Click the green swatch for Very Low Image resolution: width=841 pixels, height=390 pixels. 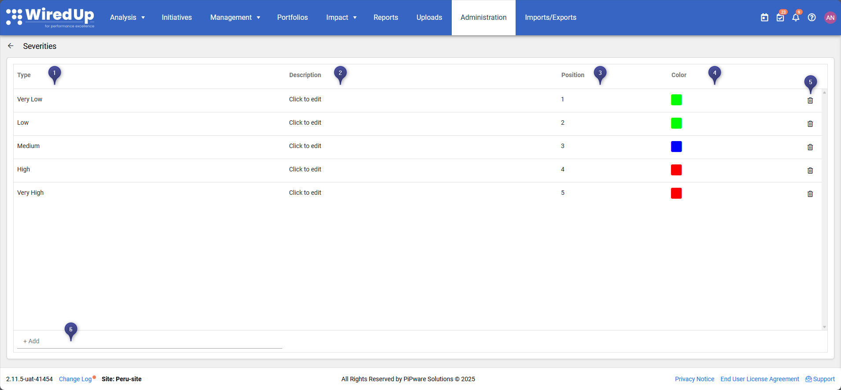tap(676, 100)
